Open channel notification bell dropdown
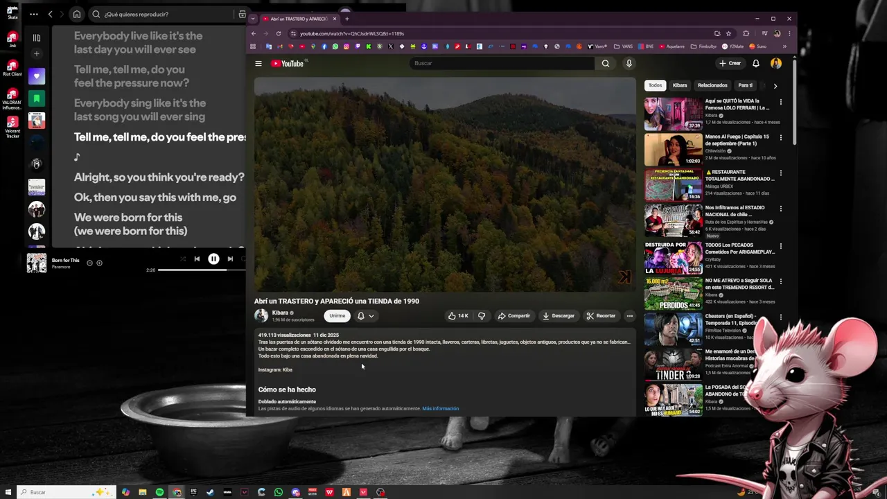This screenshot has width=887, height=499. [x=365, y=316]
